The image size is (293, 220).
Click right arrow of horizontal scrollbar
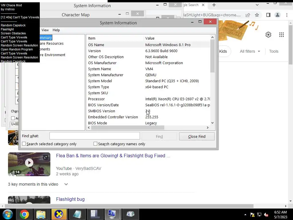(208, 127)
